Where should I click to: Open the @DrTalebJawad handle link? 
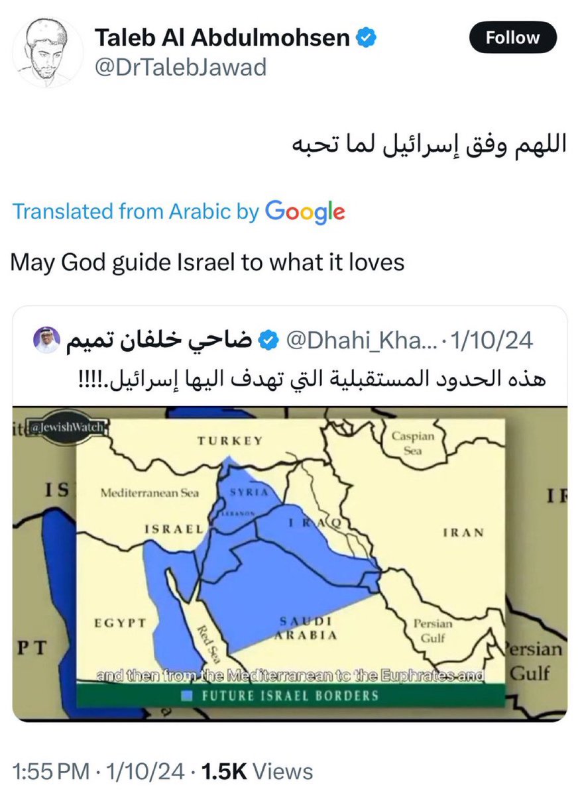coord(180,66)
